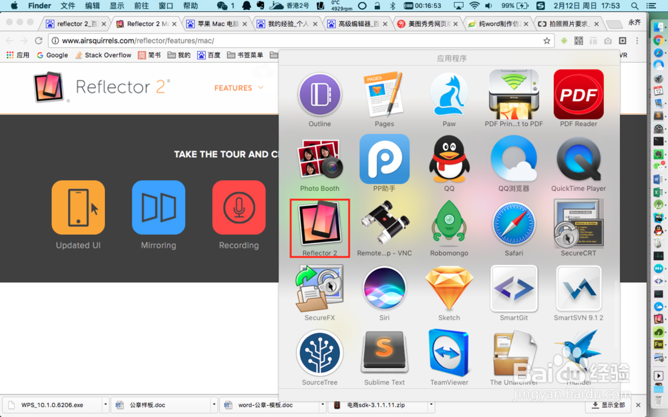Open dropdown arrow for word-公章-模板.doc download

click(323, 405)
